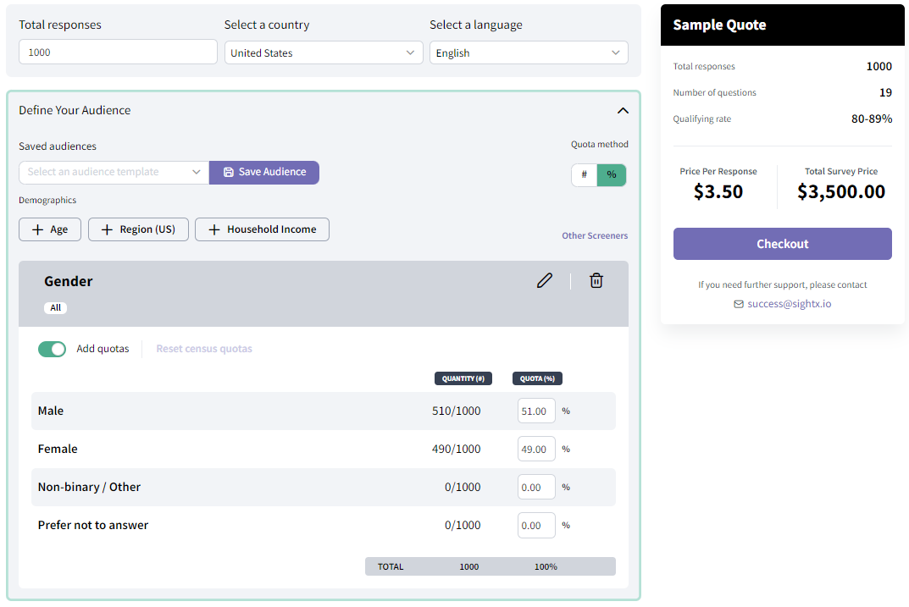Click the Gender section title

pos(69,282)
